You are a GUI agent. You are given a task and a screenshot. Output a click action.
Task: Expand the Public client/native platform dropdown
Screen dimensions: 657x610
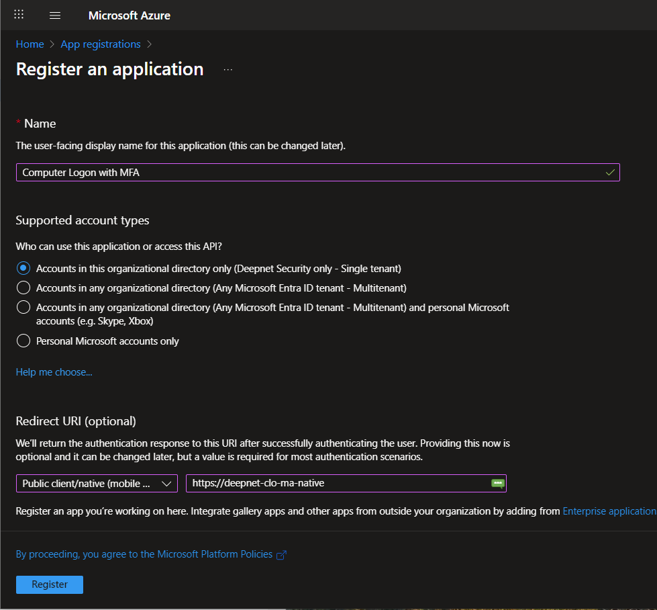[x=97, y=483]
